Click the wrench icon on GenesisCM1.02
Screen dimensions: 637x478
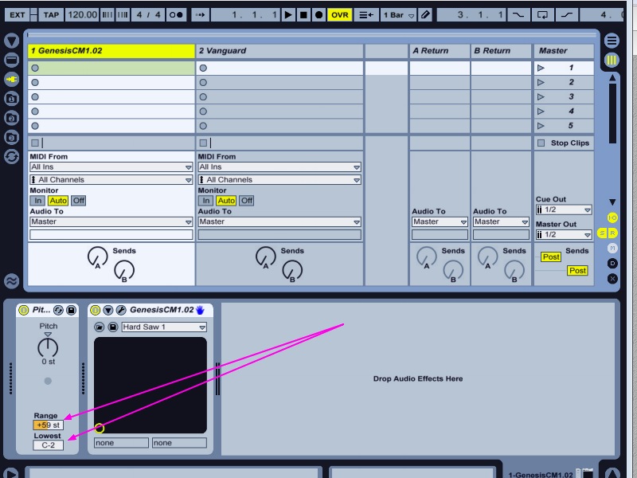pyautogui.click(x=121, y=310)
